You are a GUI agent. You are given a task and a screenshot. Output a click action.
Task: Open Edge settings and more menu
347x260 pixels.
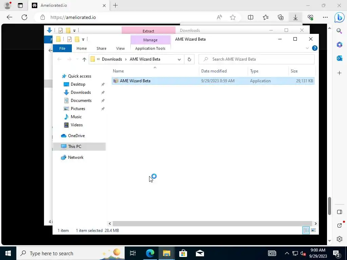tap(325, 17)
